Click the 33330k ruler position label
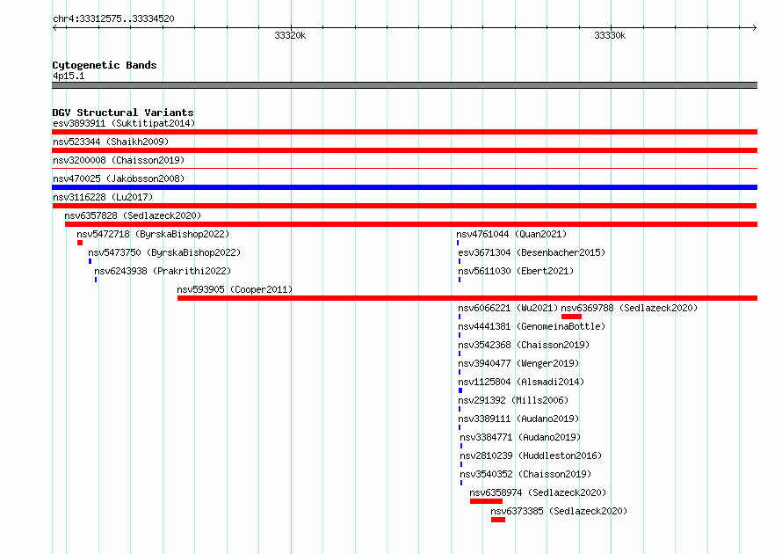This screenshot has height=554, width=782. tap(610, 35)
